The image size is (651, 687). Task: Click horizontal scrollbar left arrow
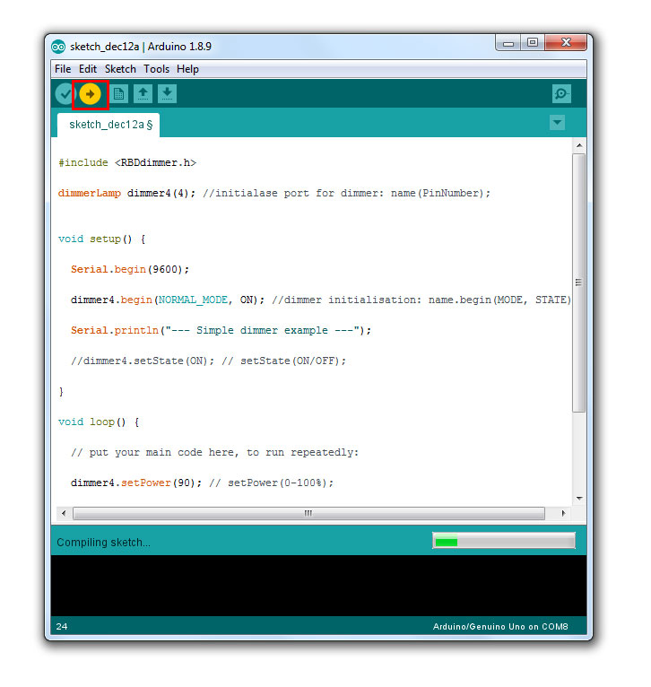[64, 513]
